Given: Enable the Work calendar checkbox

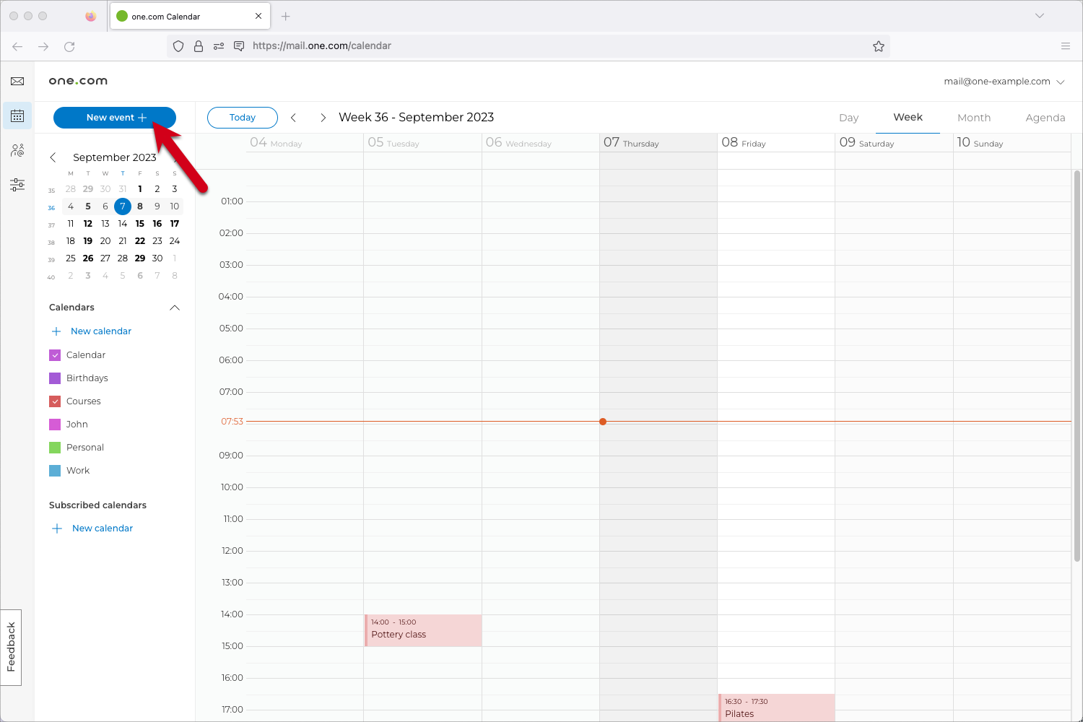Looking at the screenshot, I should pyautogui.click(x=55, y=471).
